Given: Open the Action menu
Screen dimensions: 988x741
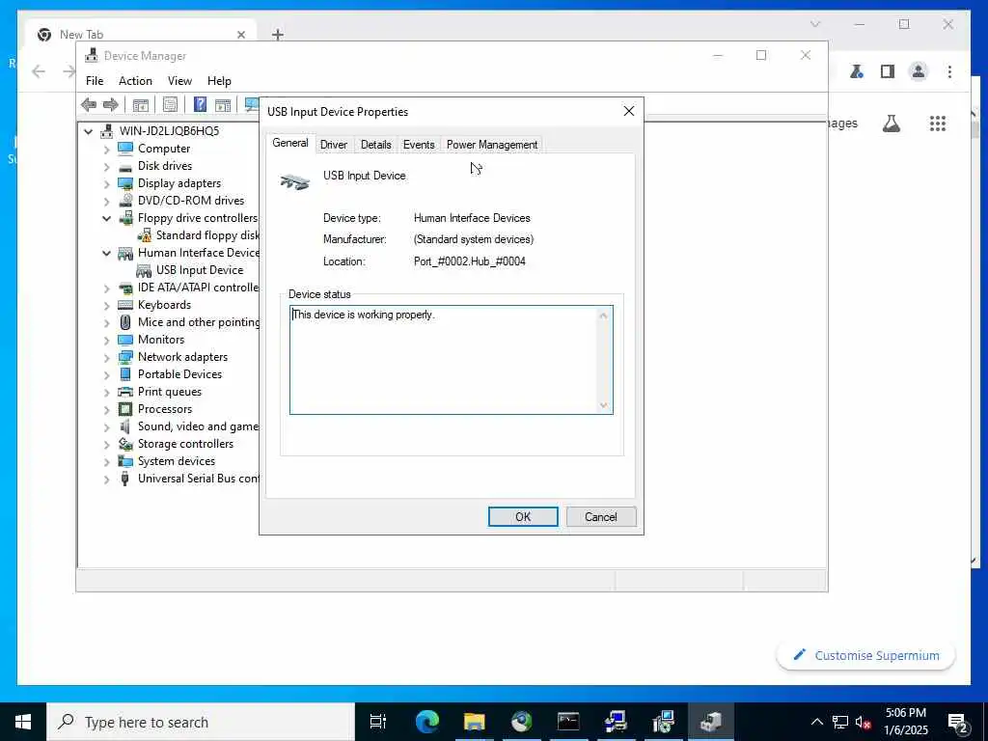Looking at the screenshot, I should (x=135, y=81).
